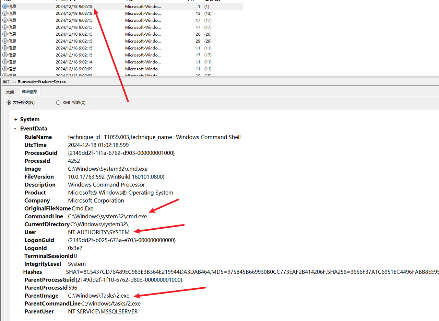The image size is (439, 321).
Task: Click the ParentProcessGuid value ending d803-000000001000
Action: (x=129, y=280)
